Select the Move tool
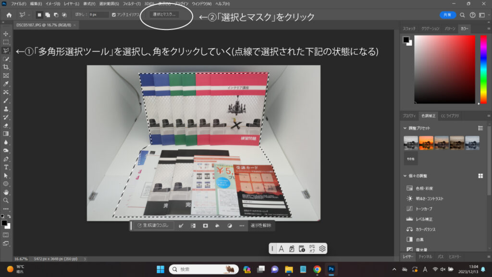Viewport: 492px width, 277px height. [6, 34]
